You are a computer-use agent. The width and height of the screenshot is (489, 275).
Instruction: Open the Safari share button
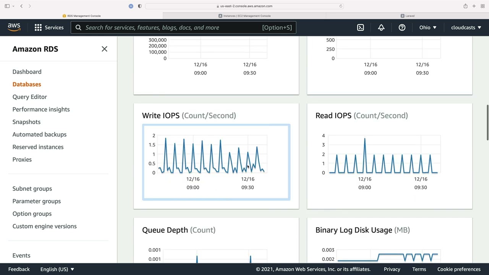465,6
